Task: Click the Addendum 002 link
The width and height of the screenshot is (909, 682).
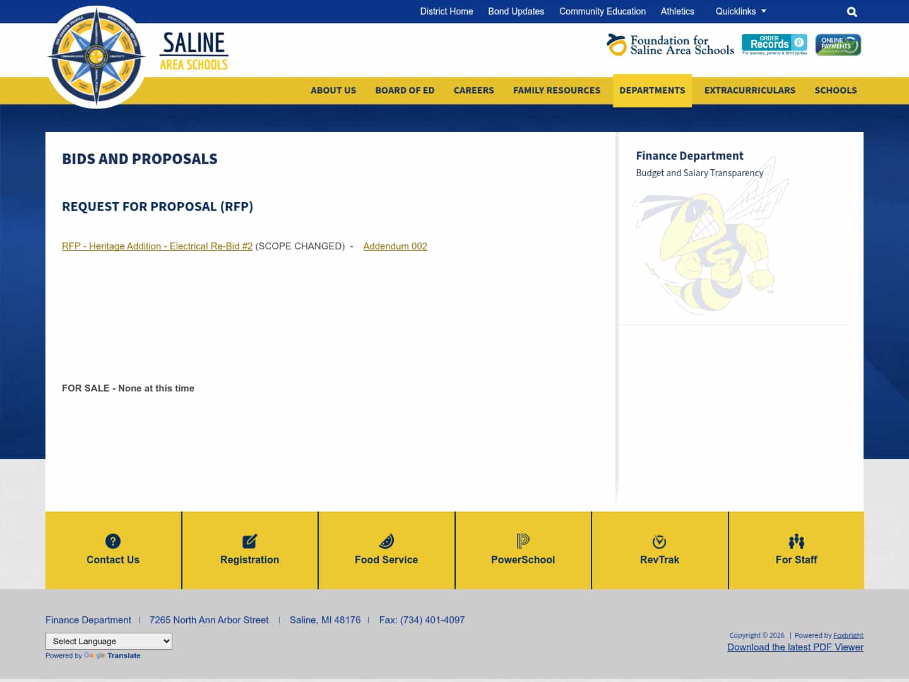Action: [395, 246]
